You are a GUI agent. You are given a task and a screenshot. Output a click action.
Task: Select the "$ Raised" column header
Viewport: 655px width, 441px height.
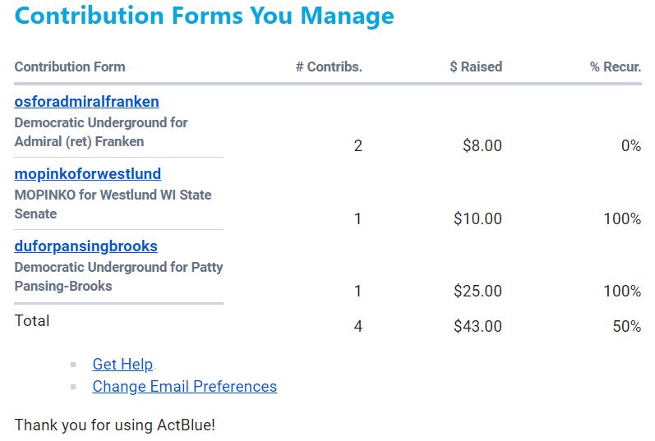pyautogui.click(x=475, y=67)
